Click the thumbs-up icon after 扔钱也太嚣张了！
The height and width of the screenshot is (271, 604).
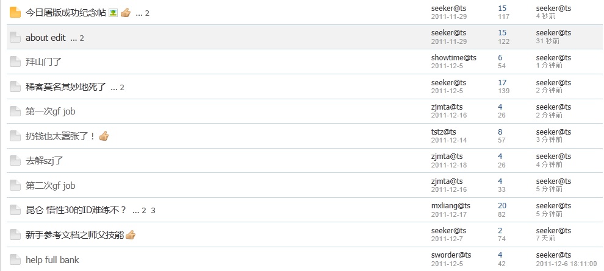pos(104,136)
